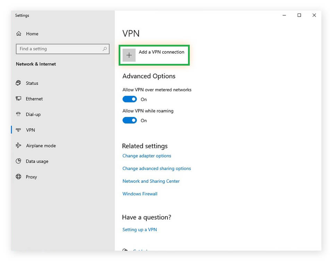Click the Setting up a VPN link
This screenshot has height=261, width=333.
point(139,229)
